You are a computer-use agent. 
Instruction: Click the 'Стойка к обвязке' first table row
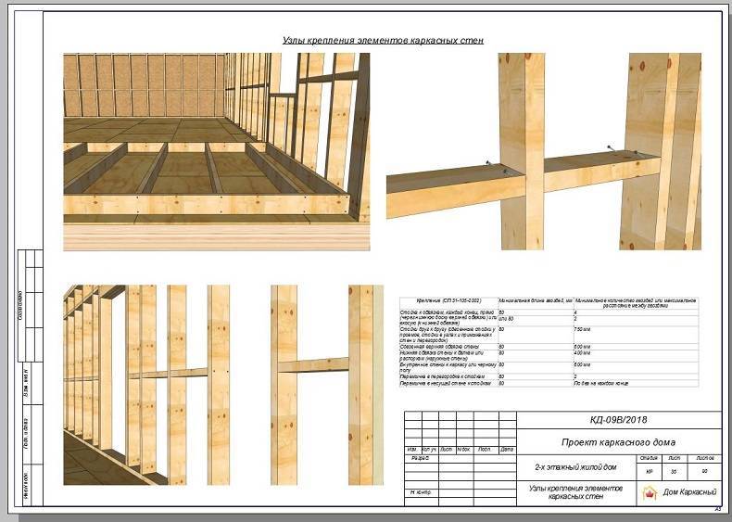[549, 317]
